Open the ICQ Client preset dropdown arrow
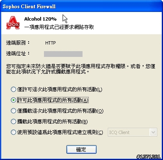Image resolution: width=163 pixels, height=160 pixels. pyautogui.click(x=153, y=132)
